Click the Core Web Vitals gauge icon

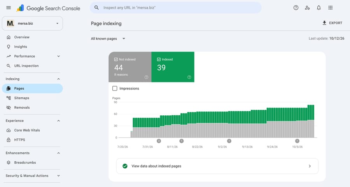tap(9, 130)
